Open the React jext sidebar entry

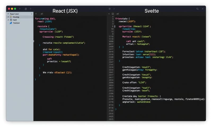coord(14,14)
